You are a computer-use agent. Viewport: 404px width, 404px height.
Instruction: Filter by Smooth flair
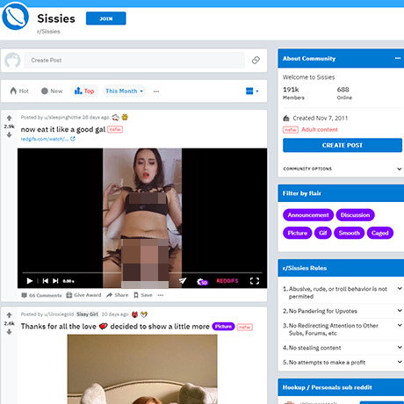tap(349, 233)
